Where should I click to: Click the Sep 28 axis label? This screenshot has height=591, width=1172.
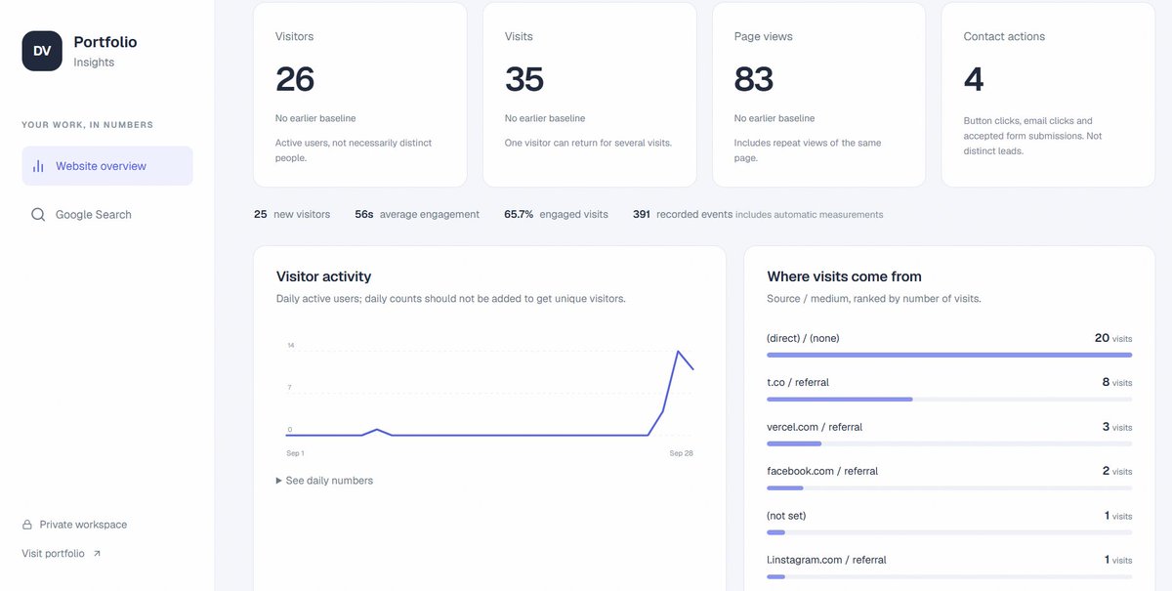coord(681,453)
